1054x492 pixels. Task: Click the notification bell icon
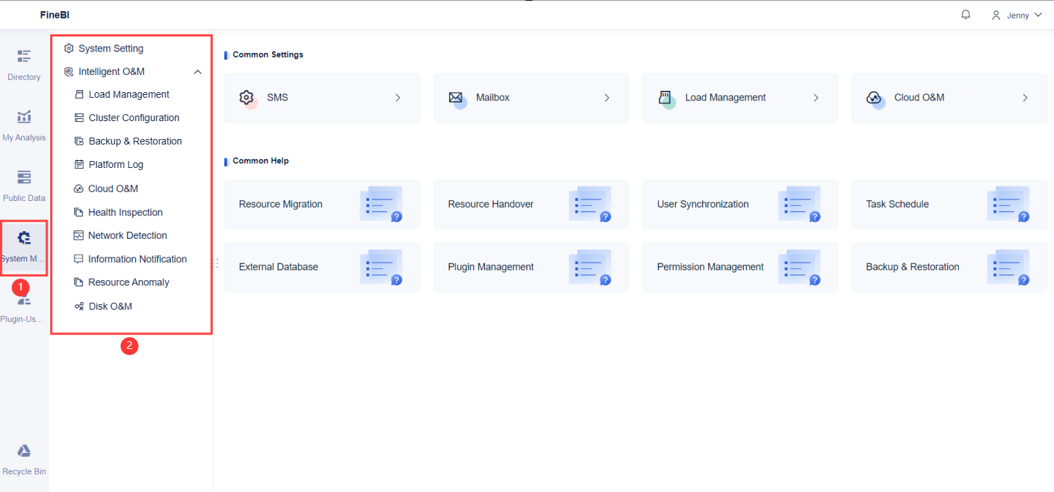(x=965, y=14)
